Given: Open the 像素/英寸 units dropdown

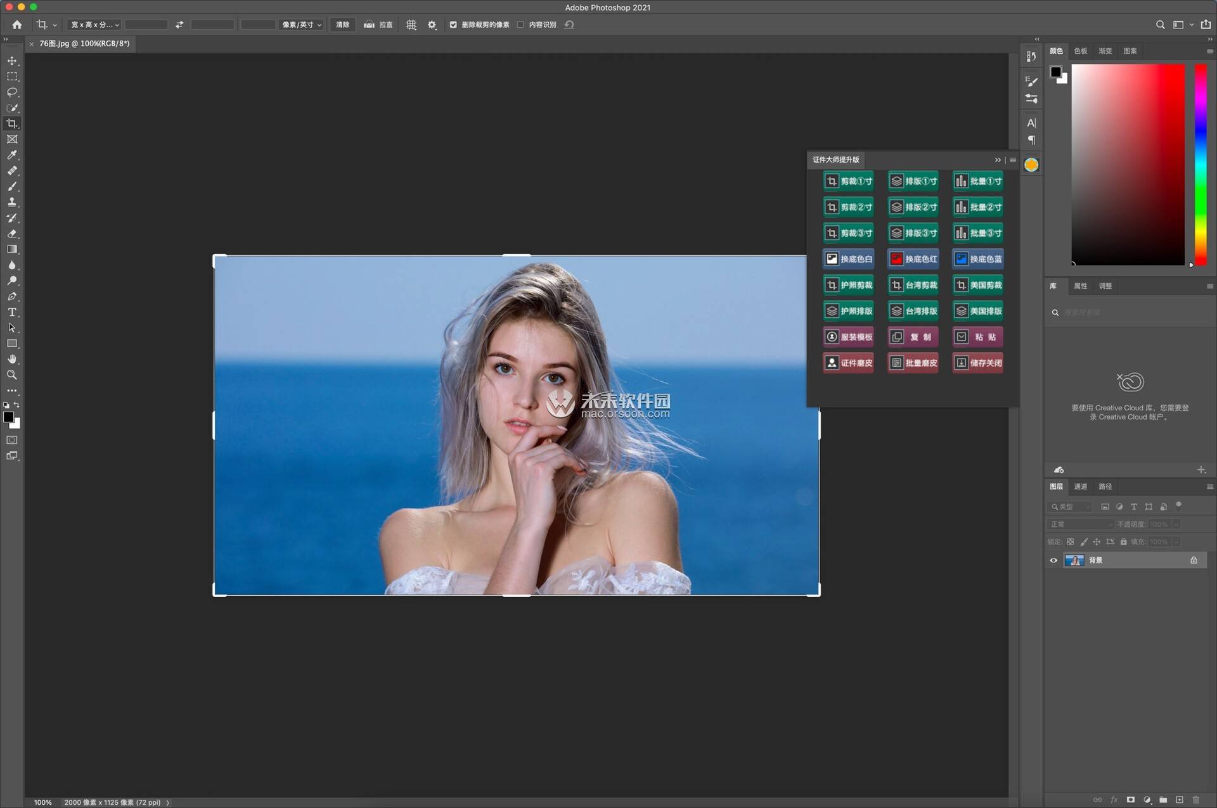Looking at the screenshot, I should 302,25.
